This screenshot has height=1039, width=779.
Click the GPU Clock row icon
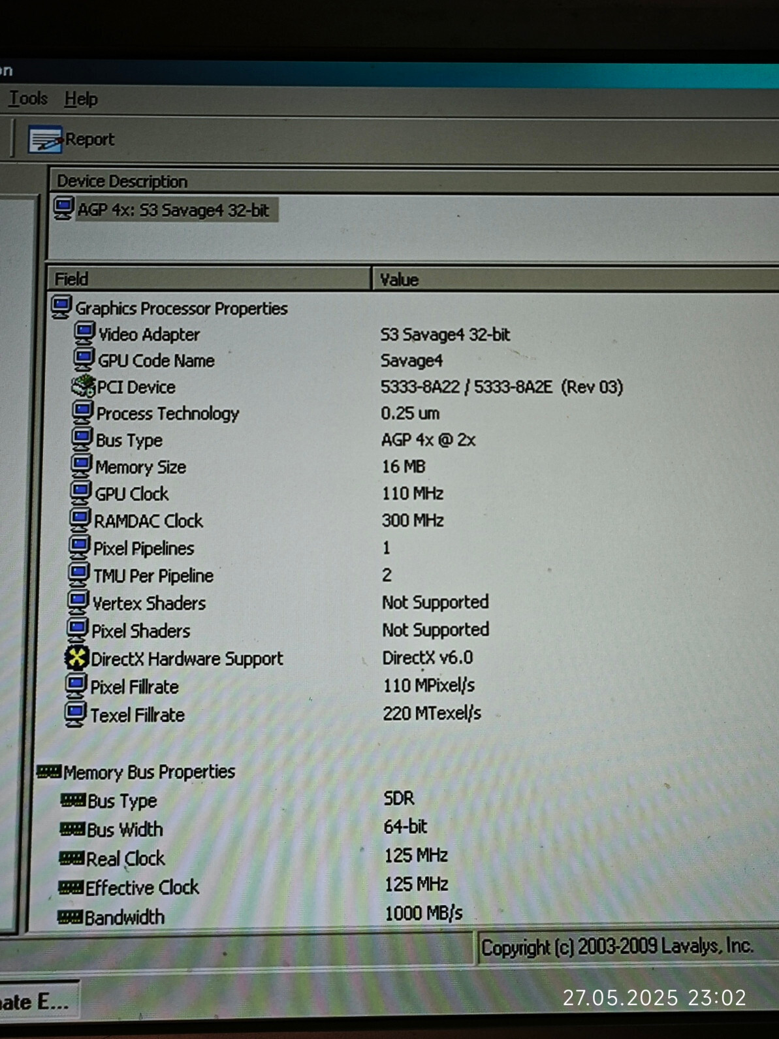80,492
